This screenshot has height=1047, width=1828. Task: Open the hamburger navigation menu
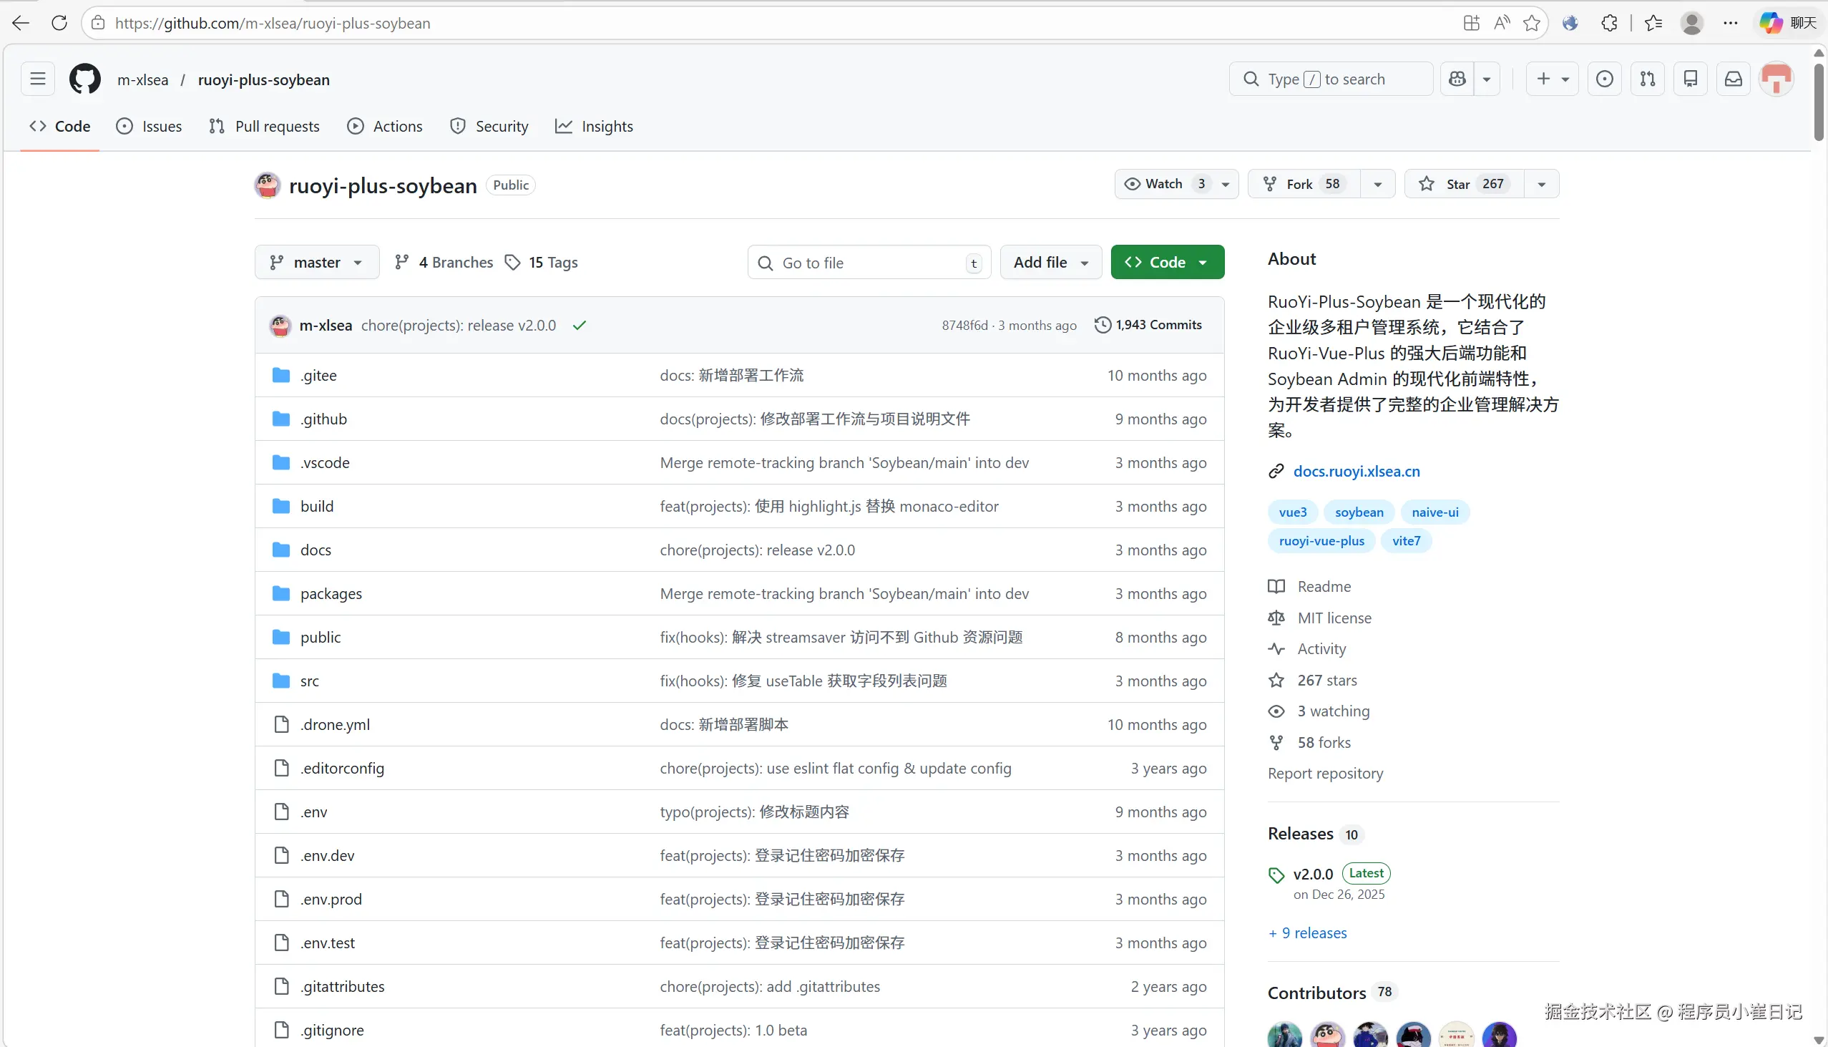(x=37, y=79)
